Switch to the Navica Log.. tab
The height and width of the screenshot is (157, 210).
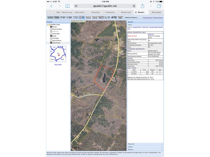pyautogui.click(x=67, y=12)
